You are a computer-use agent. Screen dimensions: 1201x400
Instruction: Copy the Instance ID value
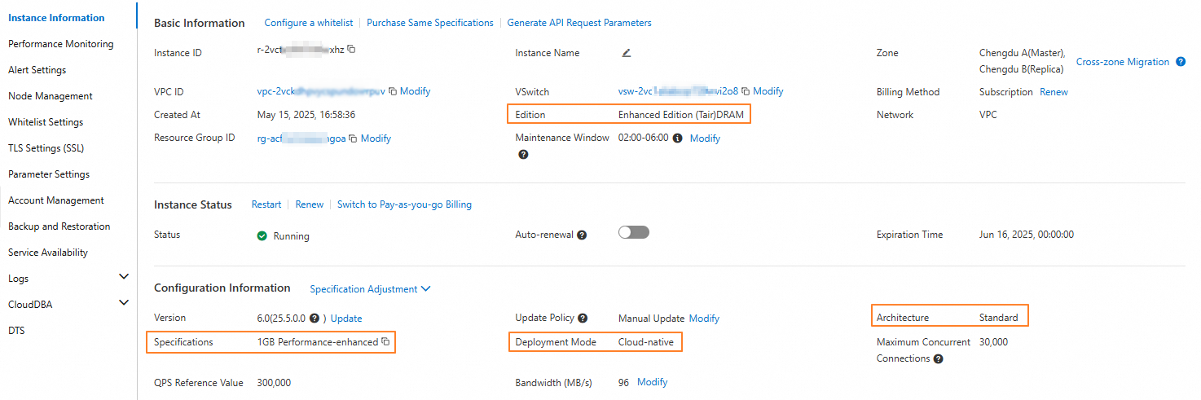click(x=351, y=49)
